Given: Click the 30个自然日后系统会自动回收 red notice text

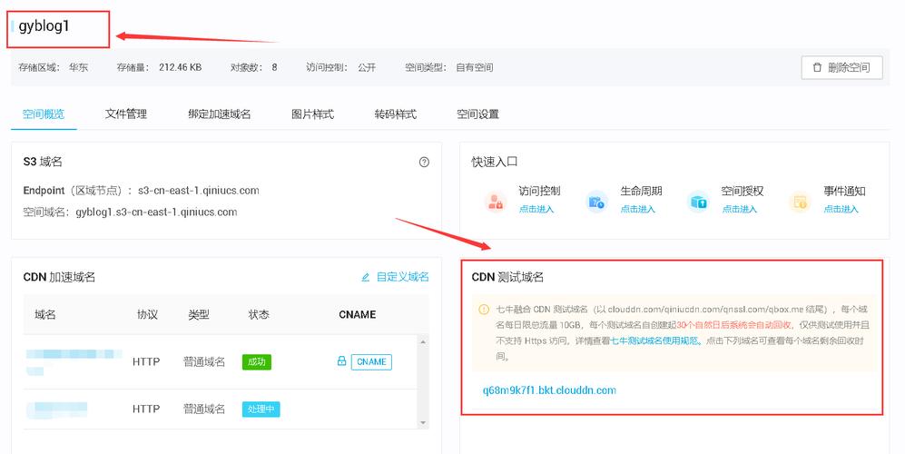Looking at the screenshot, I should point(733,325).
